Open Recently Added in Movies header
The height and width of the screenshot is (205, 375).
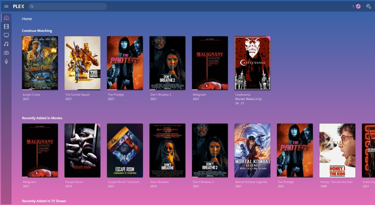coord(42,118)
